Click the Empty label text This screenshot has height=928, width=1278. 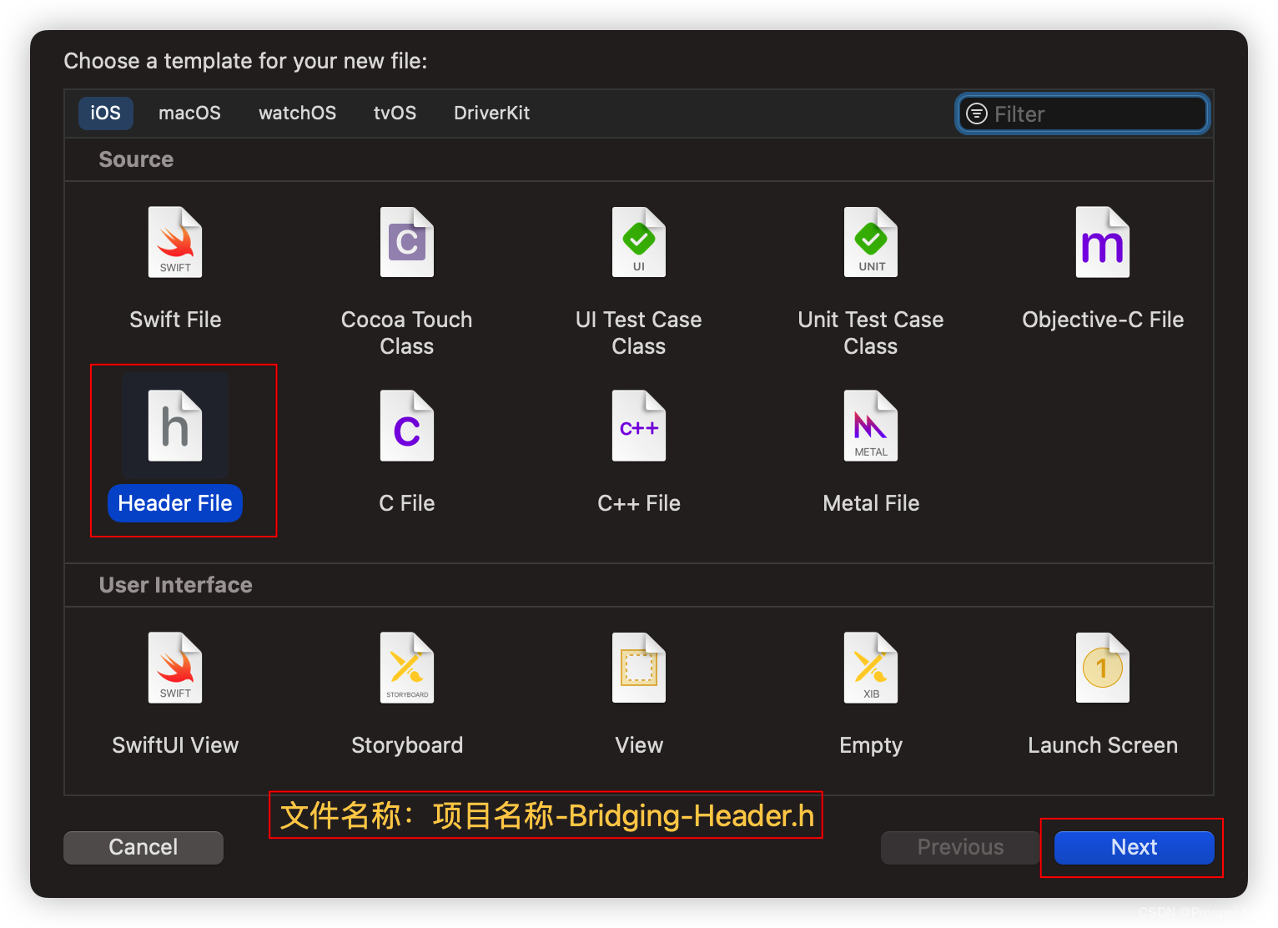click(871, 745)
